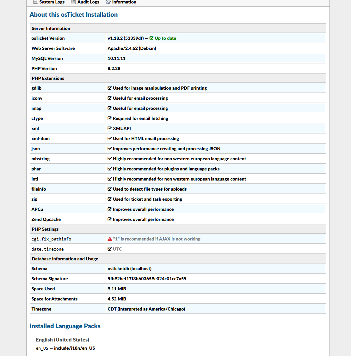The width and height of the screenshot is (351, 356).
Task: Click the check icon in the intl row
Action: [110, 179]
